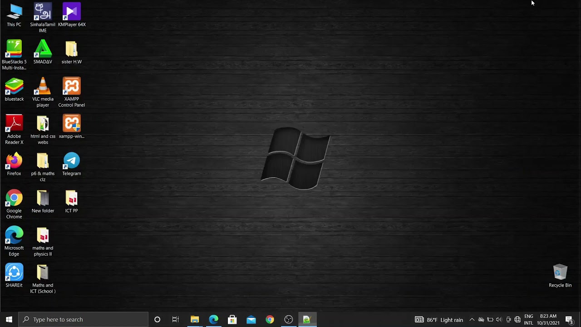Select the Telegram desktop shortcut
This screenshot has width=581, height=327.
(x=72, y=164)
